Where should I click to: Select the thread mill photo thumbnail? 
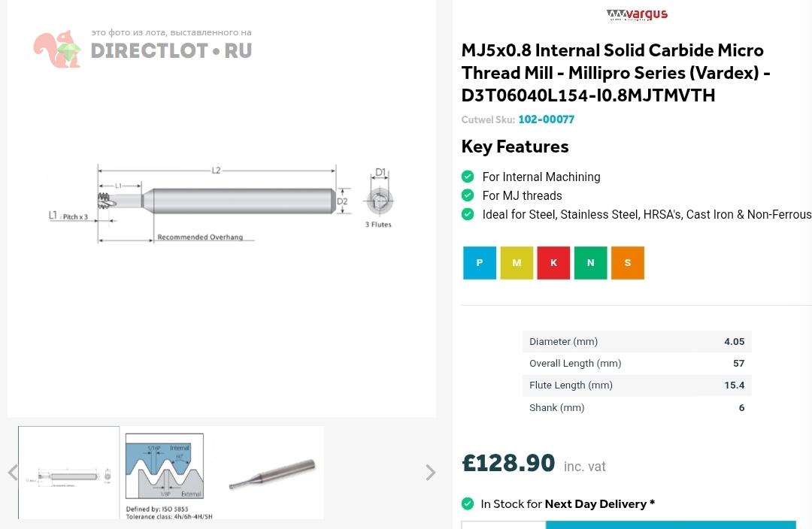click(271, 473)
